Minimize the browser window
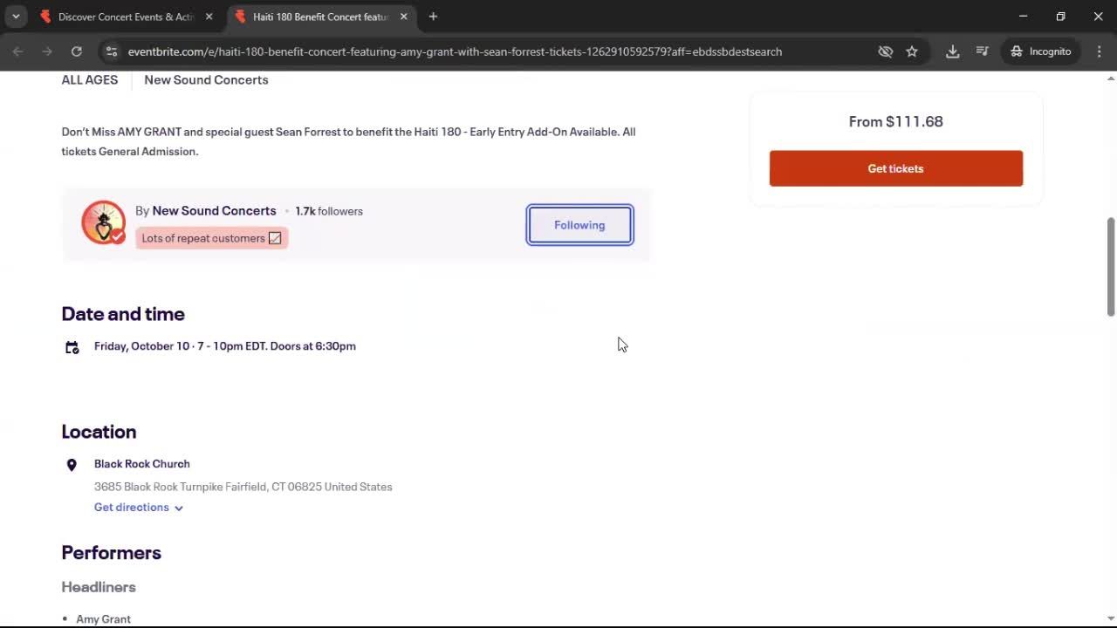 click(x=1023, y=17)
